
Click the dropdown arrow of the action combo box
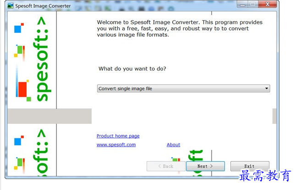[267, 89]
